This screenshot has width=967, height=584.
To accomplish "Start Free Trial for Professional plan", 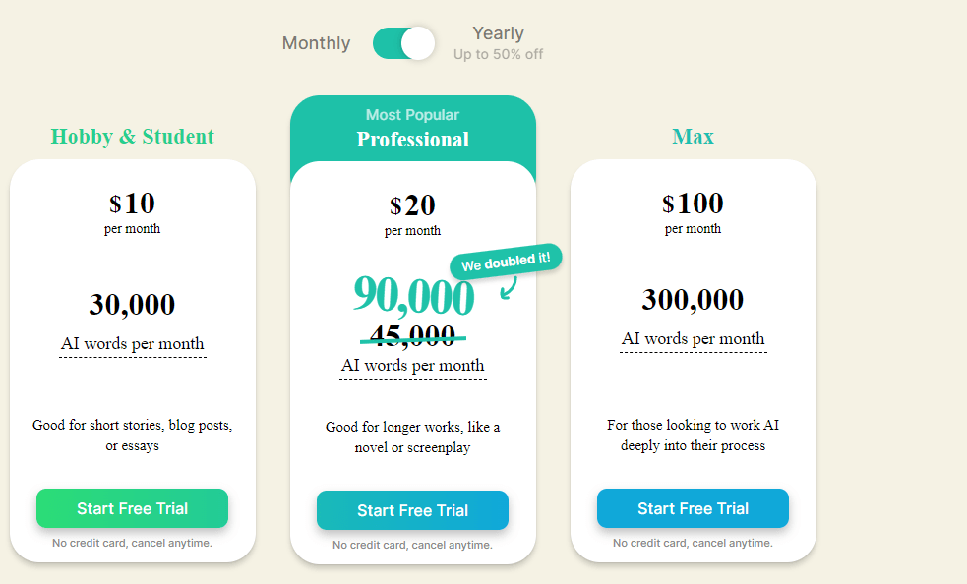I will (412, 510).
